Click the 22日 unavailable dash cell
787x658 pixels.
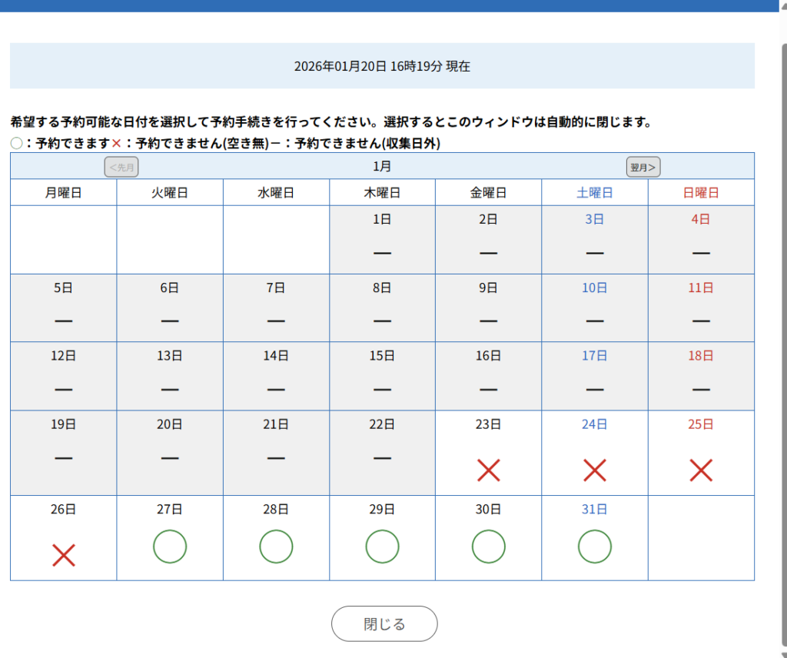[x=382, y=452]
